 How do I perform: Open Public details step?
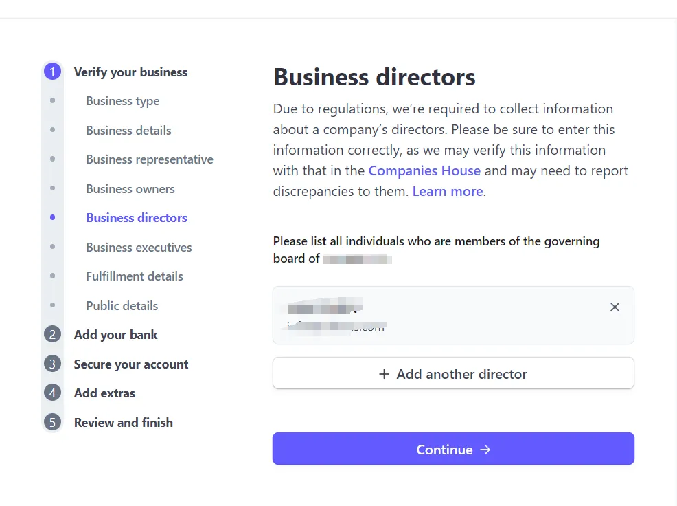point(122,306)
